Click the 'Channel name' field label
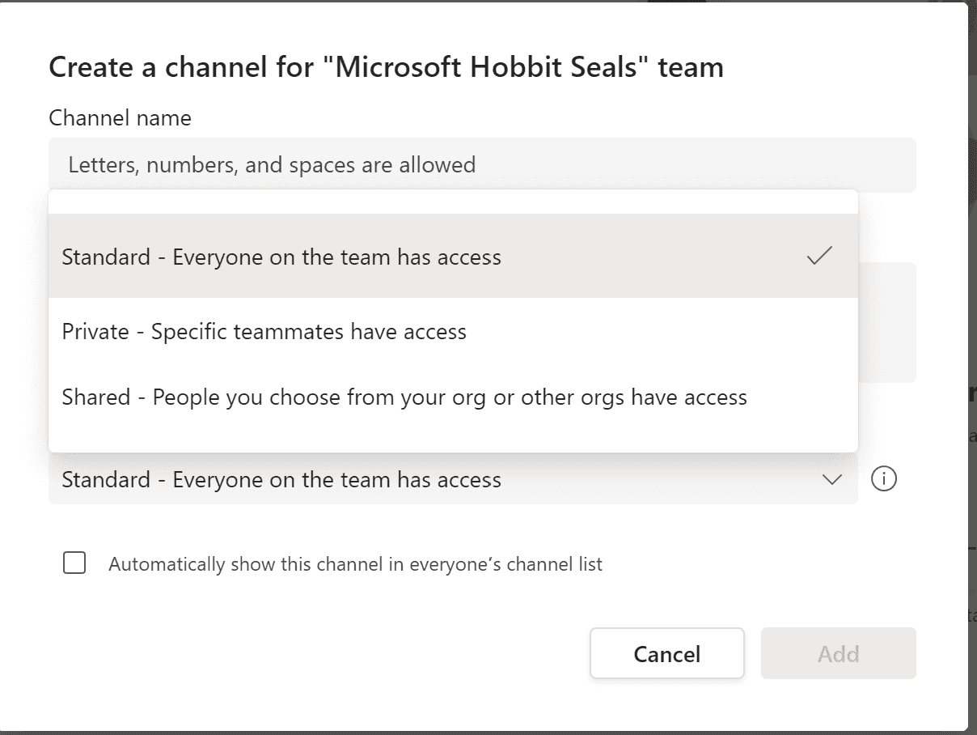Image resolution: width=977 pixels, height=735 pixels. 121,118
